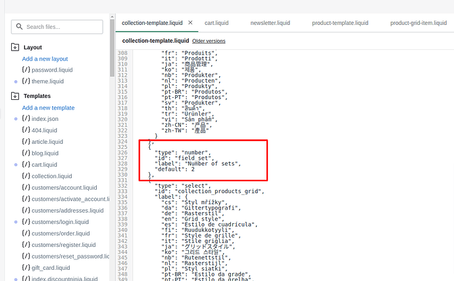
Task: Click line "es": "Estilo de cuadrícula"
Action: [x=209, y=225]
